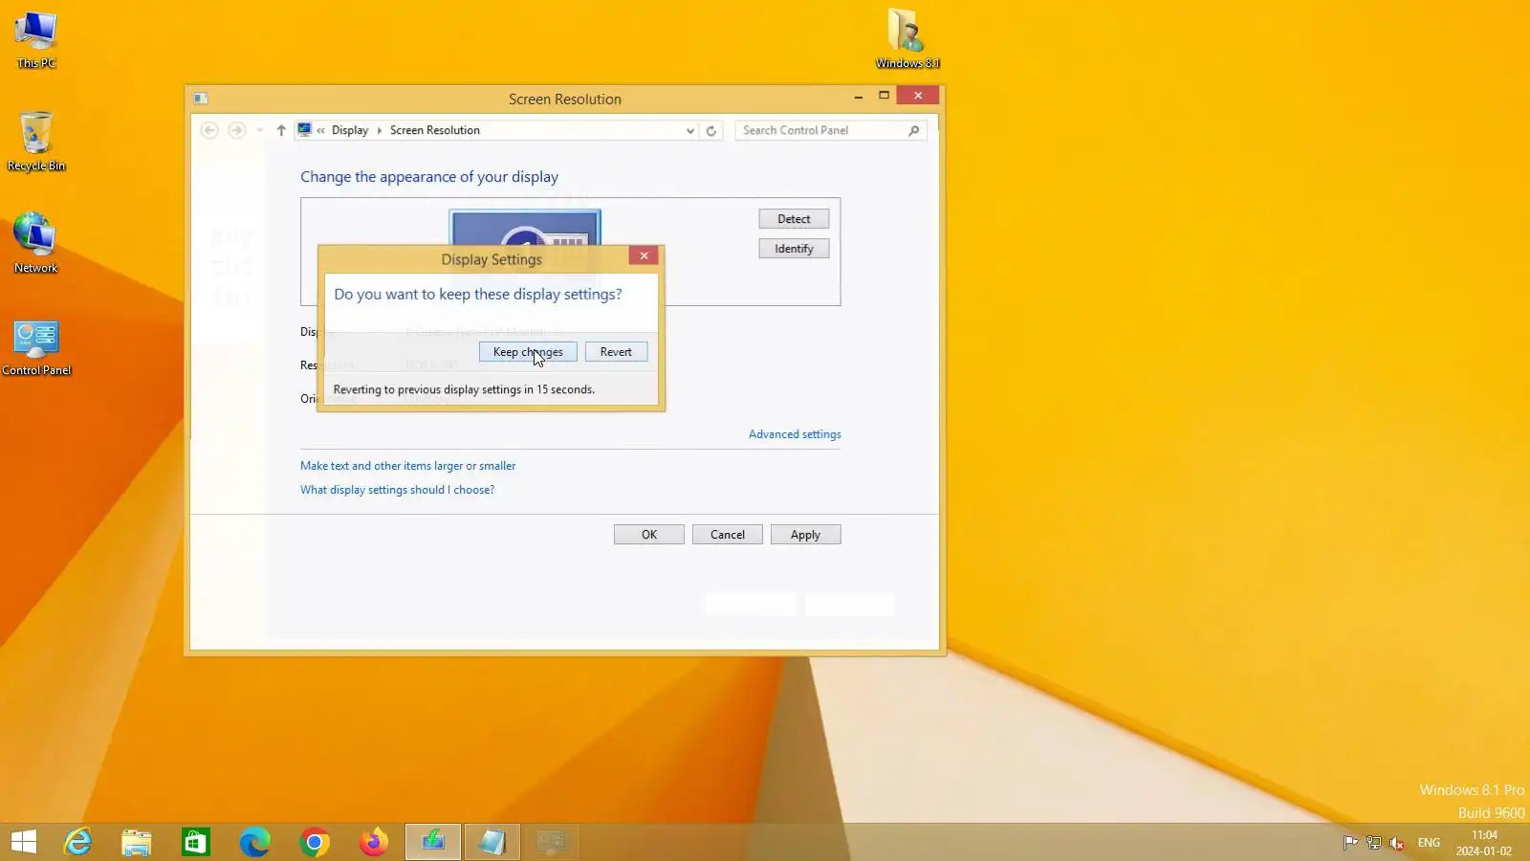Open the network tray icon
Viewport: 1530px width, 861px height.
pyautogui.click(x=1373, y=843)
